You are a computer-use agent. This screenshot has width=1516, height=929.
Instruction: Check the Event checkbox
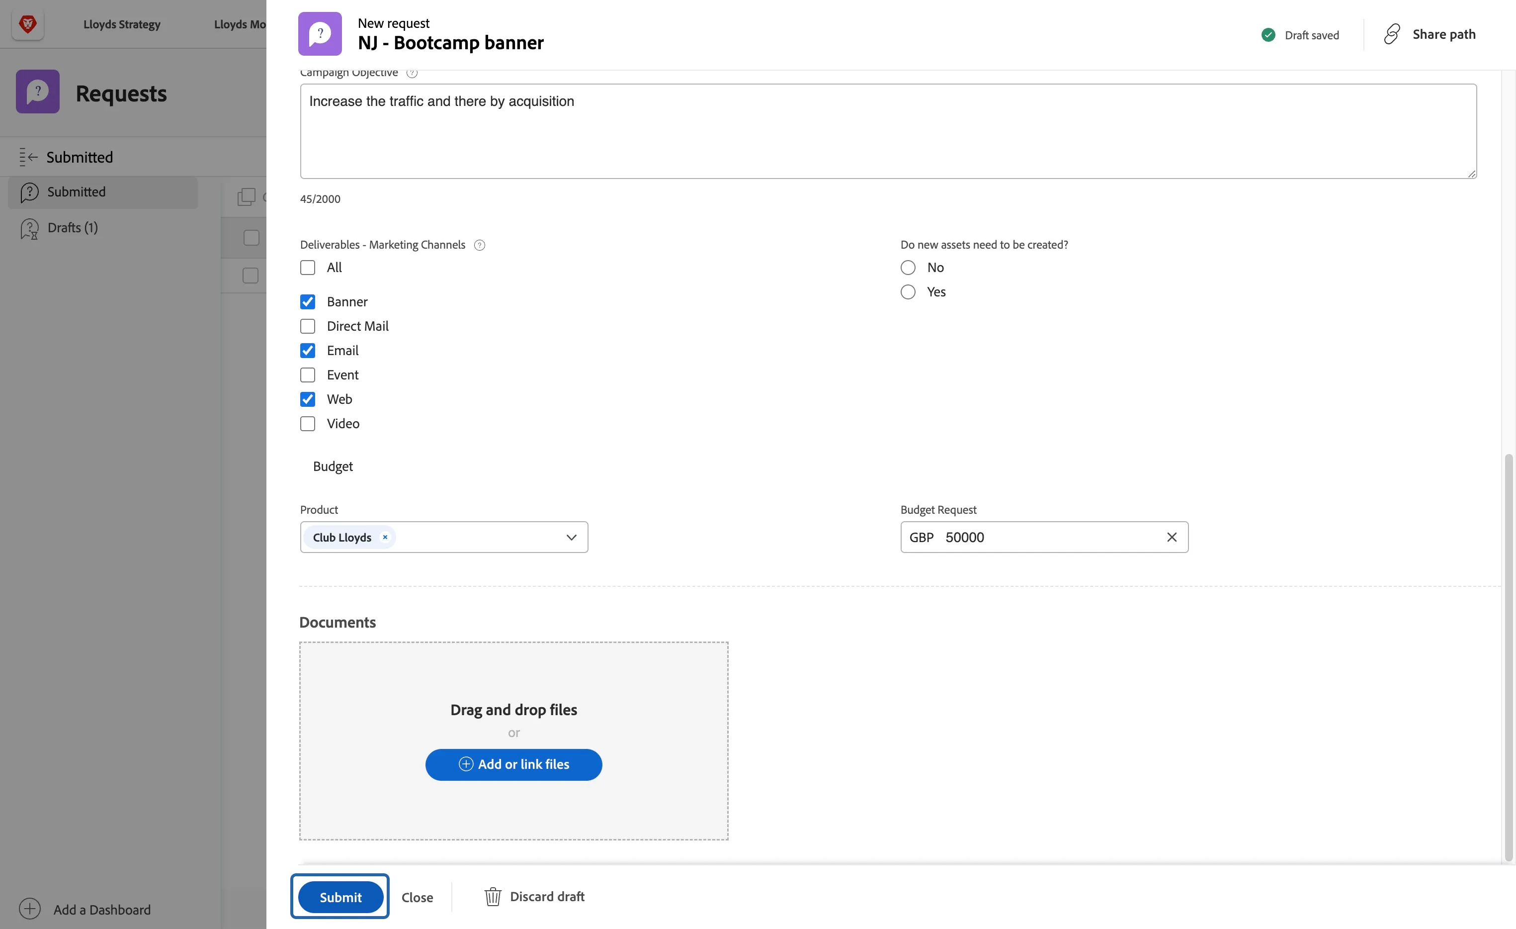click(x=308, y=375)
